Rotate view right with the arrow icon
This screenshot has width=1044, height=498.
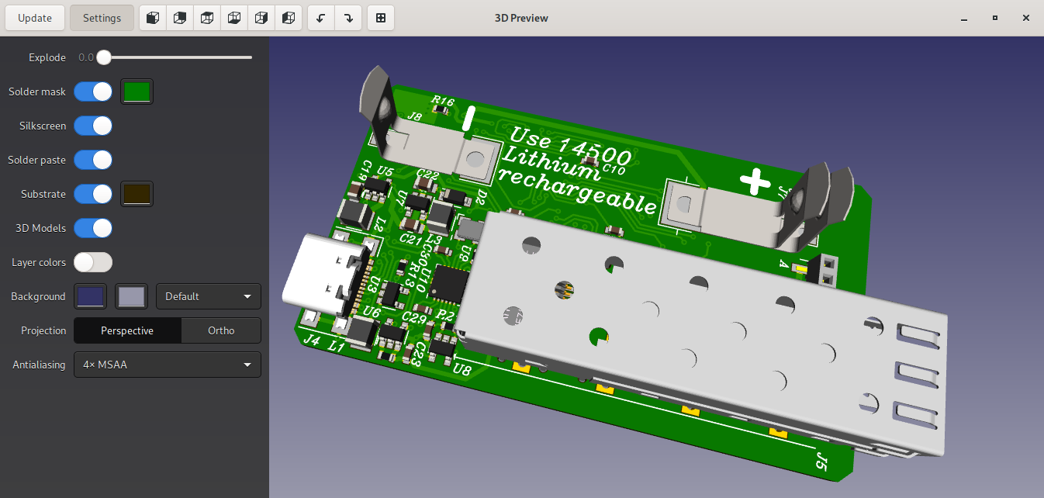pyautogui.click(x=348, y=18)
